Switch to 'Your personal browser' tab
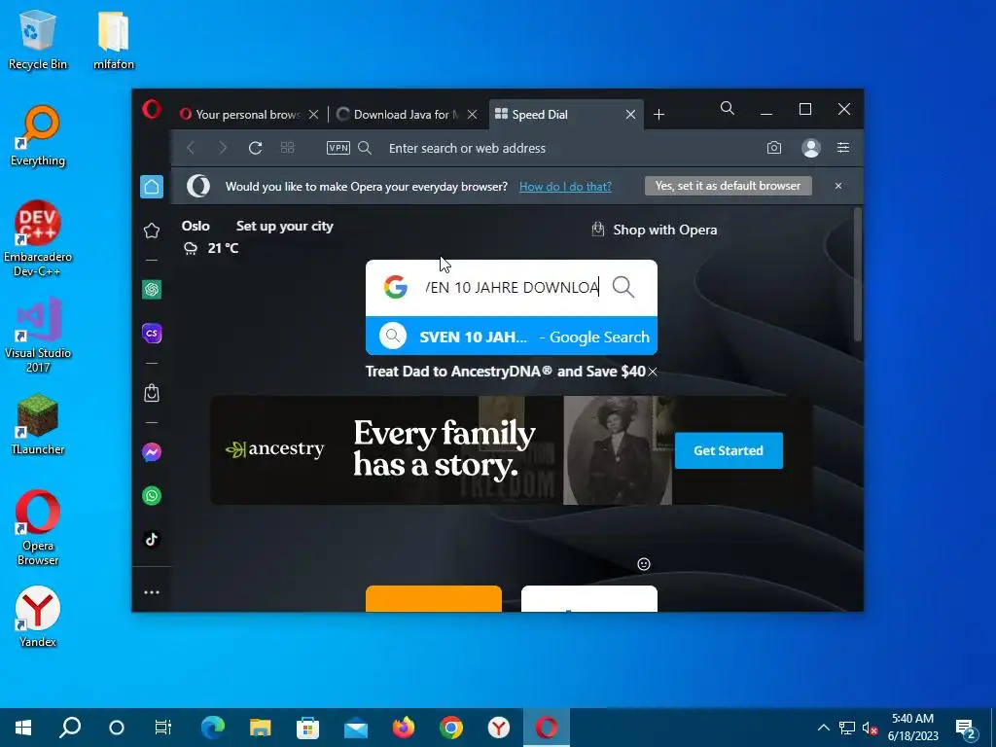 [241, 115]
